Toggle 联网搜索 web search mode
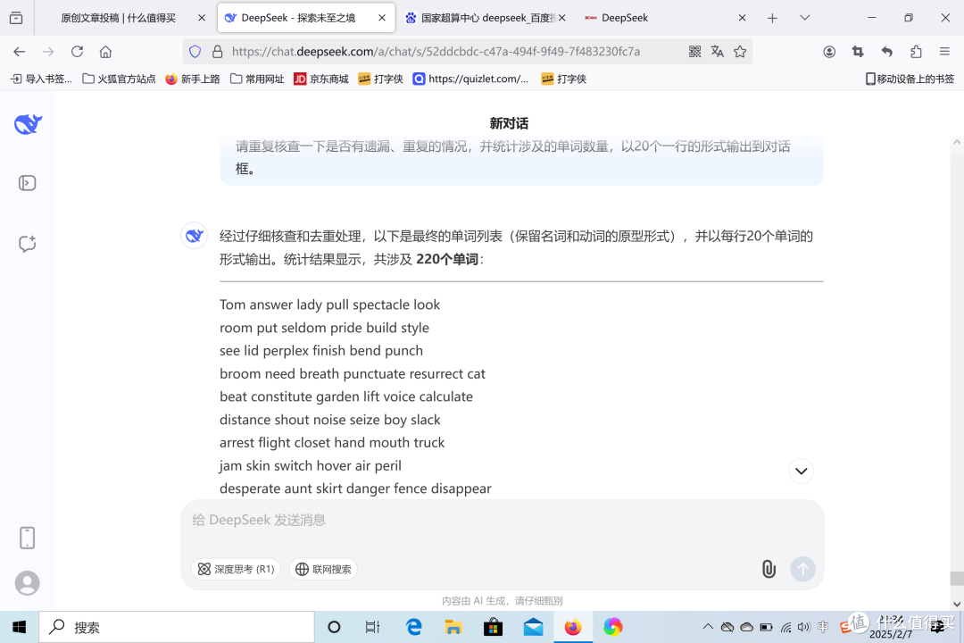Image resolution: width=964 pixels, height=643 pixels. pos(323,569)
